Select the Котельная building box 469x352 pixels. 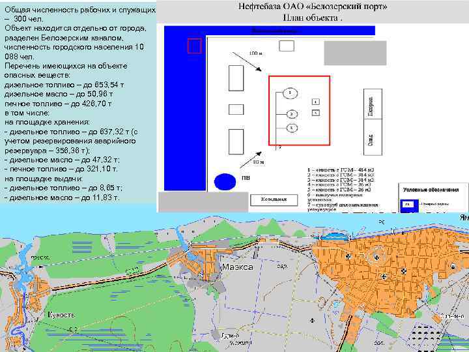pyautogui.click(x=274, y=199)
